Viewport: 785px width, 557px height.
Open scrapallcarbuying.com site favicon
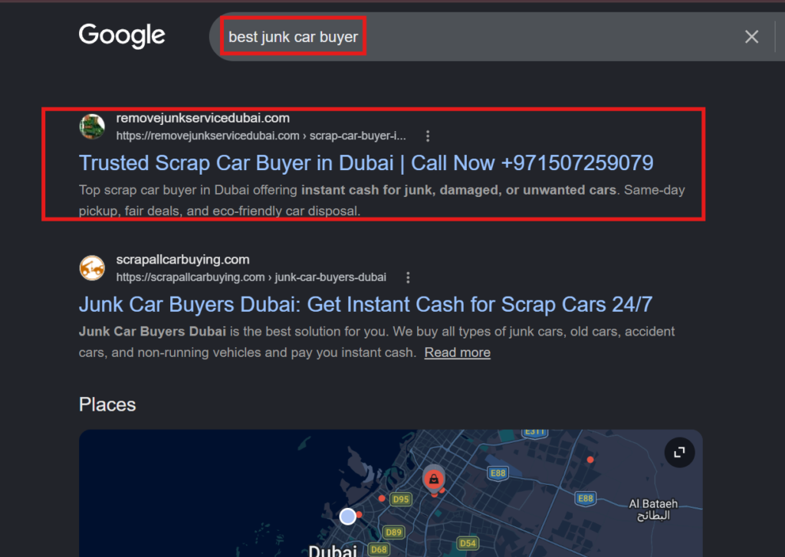point(92,267)
